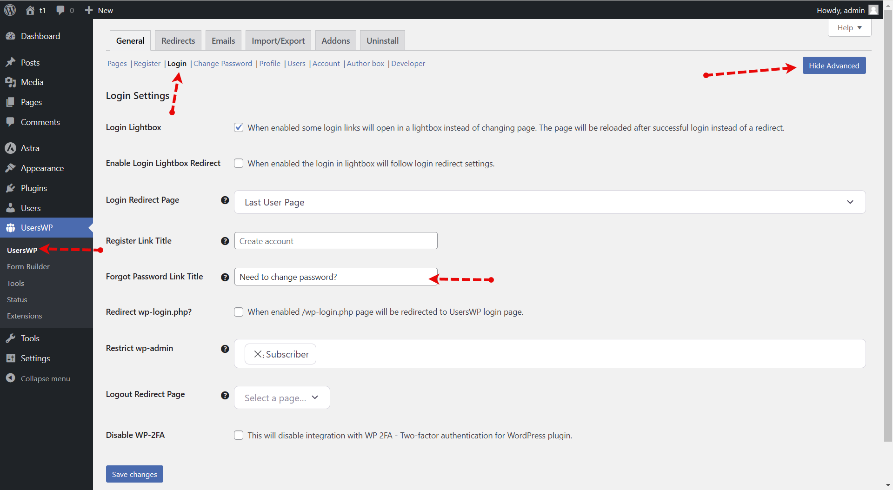Remove the Subscriber role tag
This screenshot has width=893, height=490.
[x=258, y=354]
